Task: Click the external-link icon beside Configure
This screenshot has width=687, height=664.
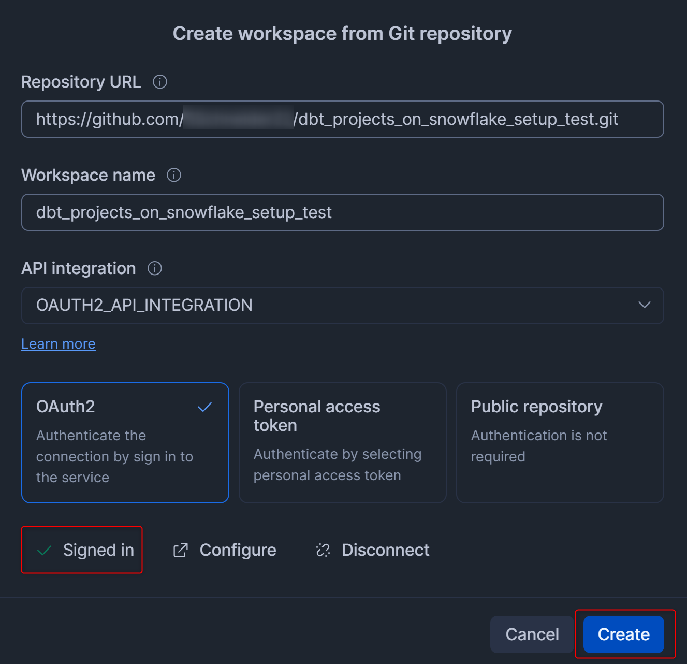Action: 180,550
